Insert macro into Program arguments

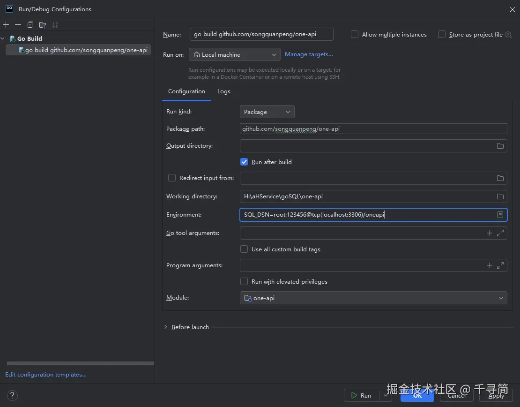(x=489, y=265)
